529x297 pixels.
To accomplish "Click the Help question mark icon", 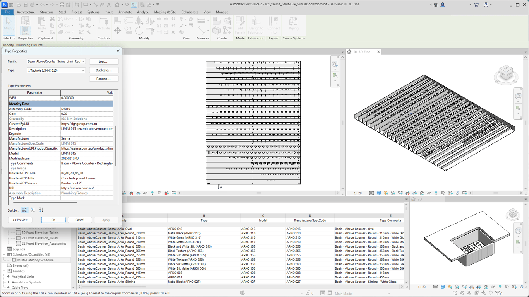I will click(x=486, y=5).
